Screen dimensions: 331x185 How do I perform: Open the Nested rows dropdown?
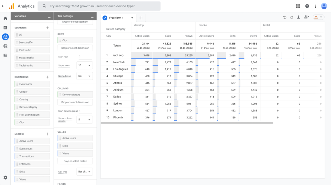click(x=85, y=76)
